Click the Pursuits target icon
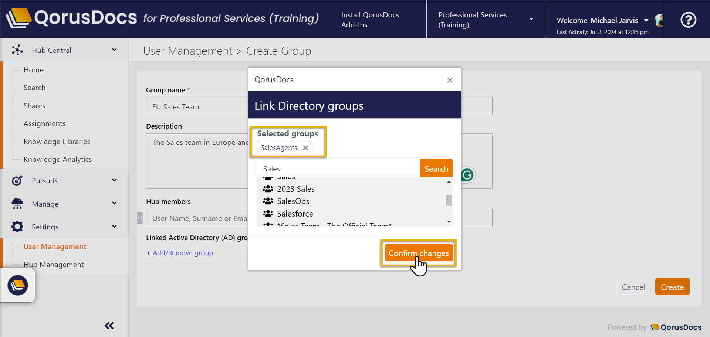 (x=17, y=180)
